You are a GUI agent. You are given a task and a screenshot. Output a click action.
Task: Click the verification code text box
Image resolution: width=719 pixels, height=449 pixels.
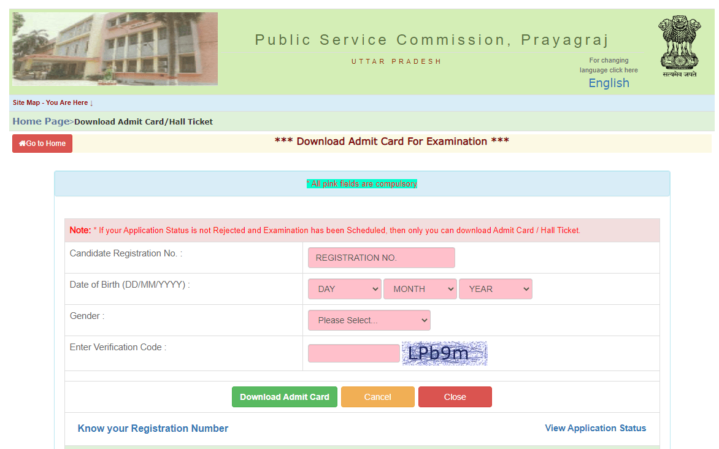353,353
